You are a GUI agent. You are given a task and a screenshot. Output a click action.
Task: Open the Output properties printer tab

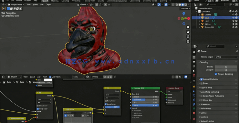pos(194,62)
